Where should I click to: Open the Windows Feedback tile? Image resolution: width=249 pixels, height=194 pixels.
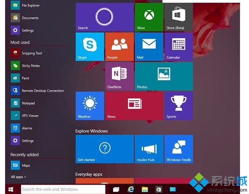coord(179,149)
